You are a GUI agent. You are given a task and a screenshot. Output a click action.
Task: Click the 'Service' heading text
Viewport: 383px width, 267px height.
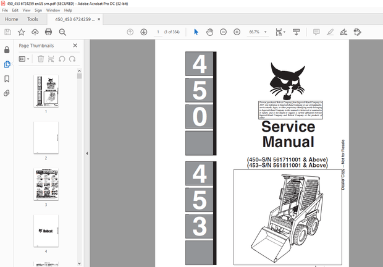pos(288,127)
